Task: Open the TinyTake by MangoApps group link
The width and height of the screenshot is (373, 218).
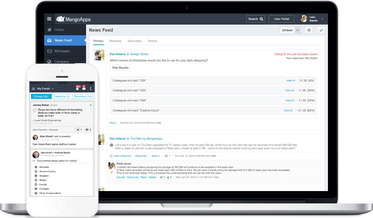Action: (146, 138)
